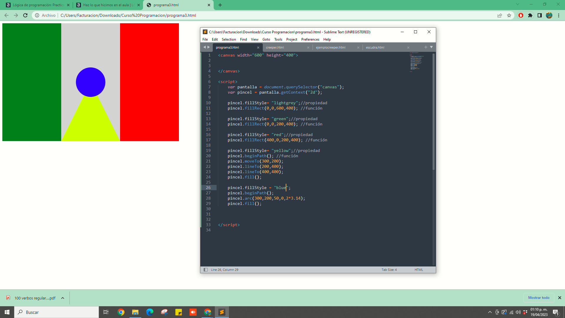Open the Sublime tab list dropdown arrow

[431, 47]
